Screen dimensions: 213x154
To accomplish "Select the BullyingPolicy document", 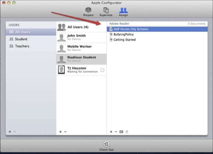I will [x=157, y=34].
